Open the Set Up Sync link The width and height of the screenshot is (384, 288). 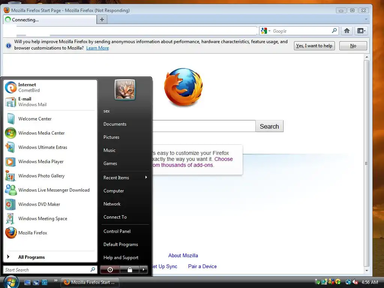[x=165, y=267]
